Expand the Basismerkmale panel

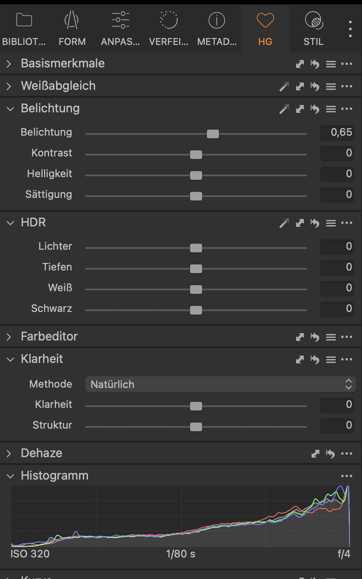9,64
